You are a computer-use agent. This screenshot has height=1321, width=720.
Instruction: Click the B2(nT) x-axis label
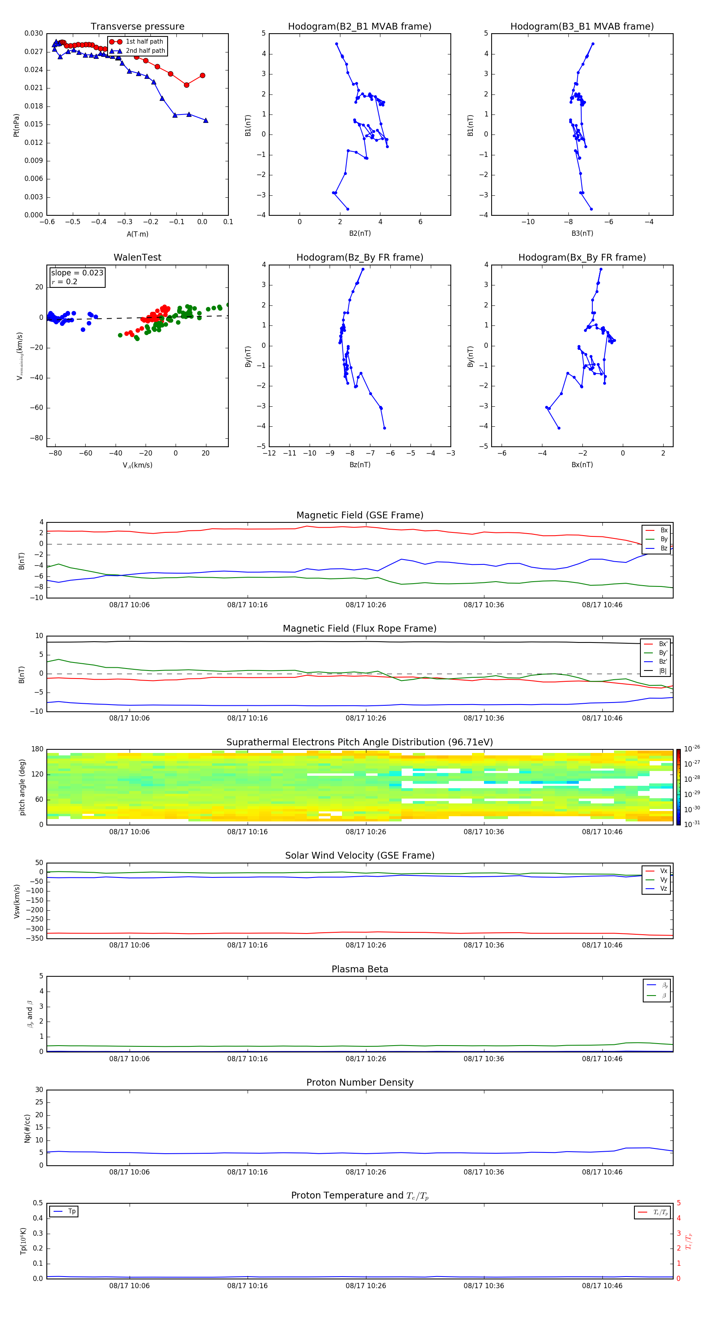(x=360, y=233)
